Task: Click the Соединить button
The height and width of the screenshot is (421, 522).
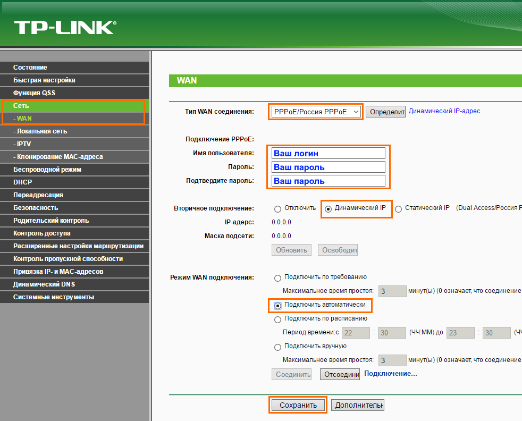Action: (x=291, y=374)
